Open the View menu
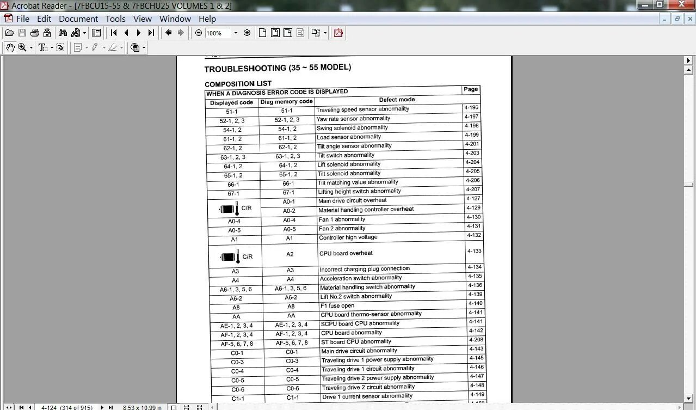The width and height of the screenshot is (696, 410). point(143,19)
